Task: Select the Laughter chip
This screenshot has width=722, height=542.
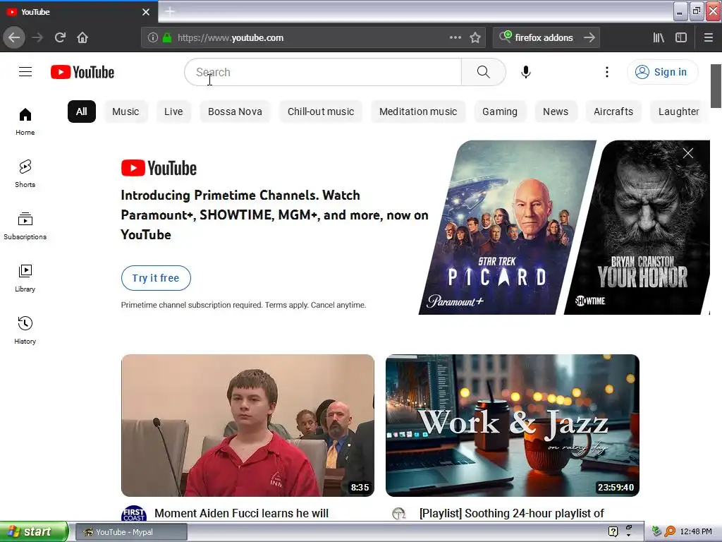Action: click(679, 112)
